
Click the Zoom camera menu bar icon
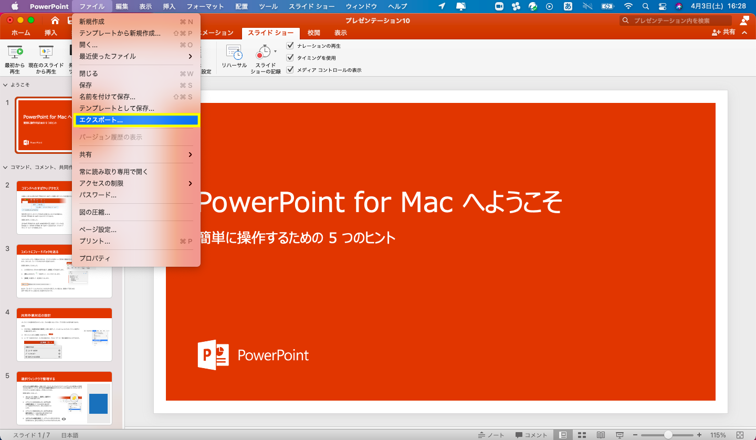click(x=499, y=6)
